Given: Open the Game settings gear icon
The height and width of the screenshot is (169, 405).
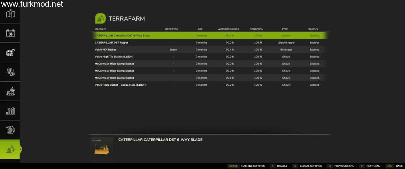Looking at the screenshot, I should click(10, 130).
